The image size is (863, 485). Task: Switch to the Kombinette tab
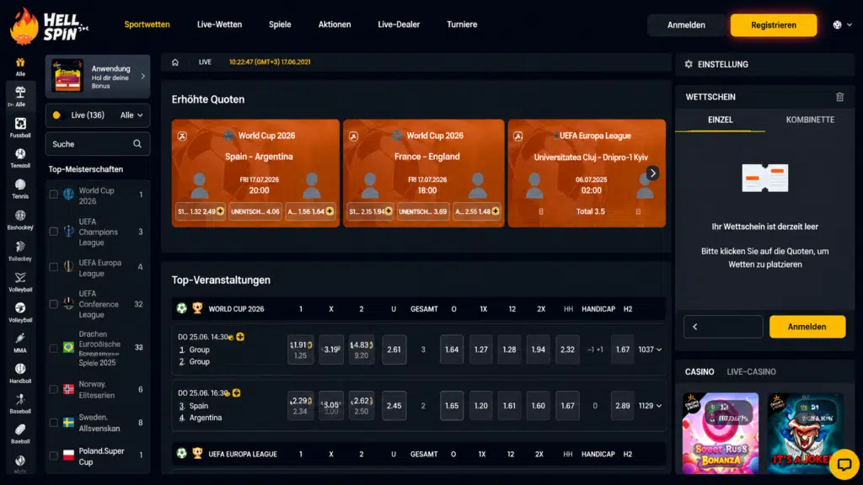click(x=810, y=120)
